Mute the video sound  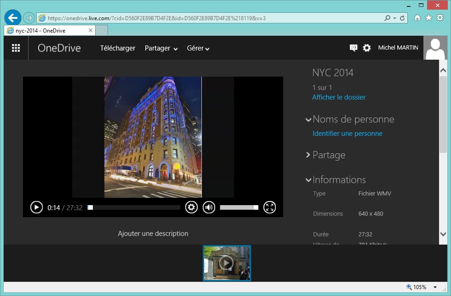pos(209,207)
